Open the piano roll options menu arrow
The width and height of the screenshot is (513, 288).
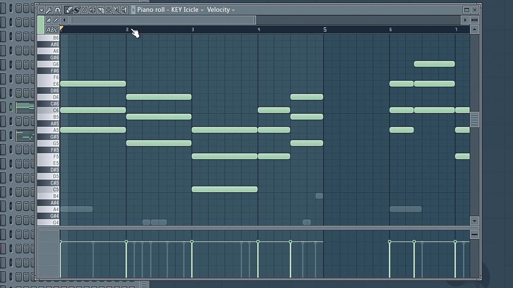point(42,9)
